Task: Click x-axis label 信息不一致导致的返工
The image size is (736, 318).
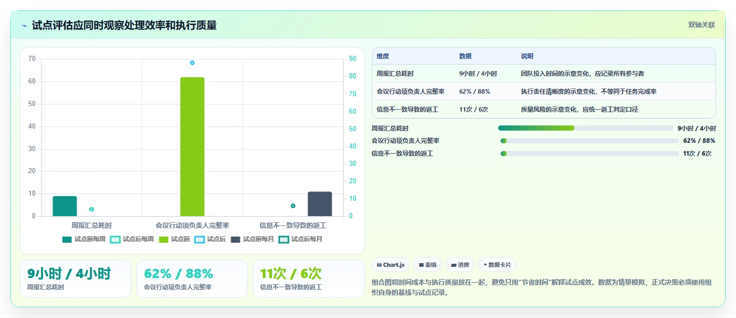Action: [293, 225]
